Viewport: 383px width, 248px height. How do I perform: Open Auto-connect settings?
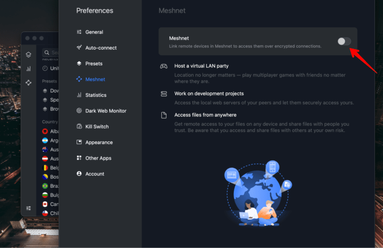click(x=101, y=48)
